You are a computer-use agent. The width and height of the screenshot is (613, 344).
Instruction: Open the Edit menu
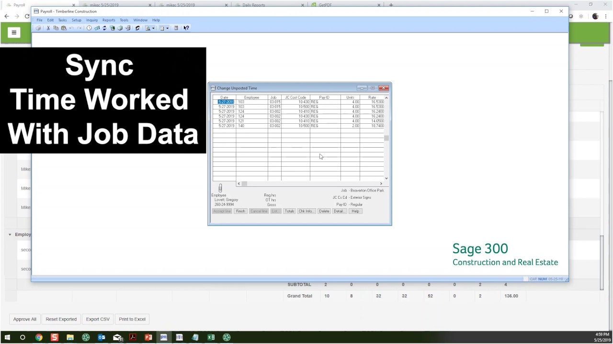pos(50,20)
